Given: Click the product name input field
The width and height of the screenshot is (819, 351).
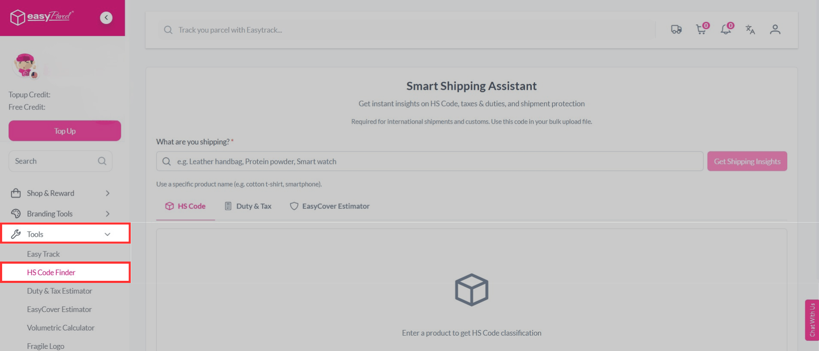Looking at the screenshot, I should 429,161.
